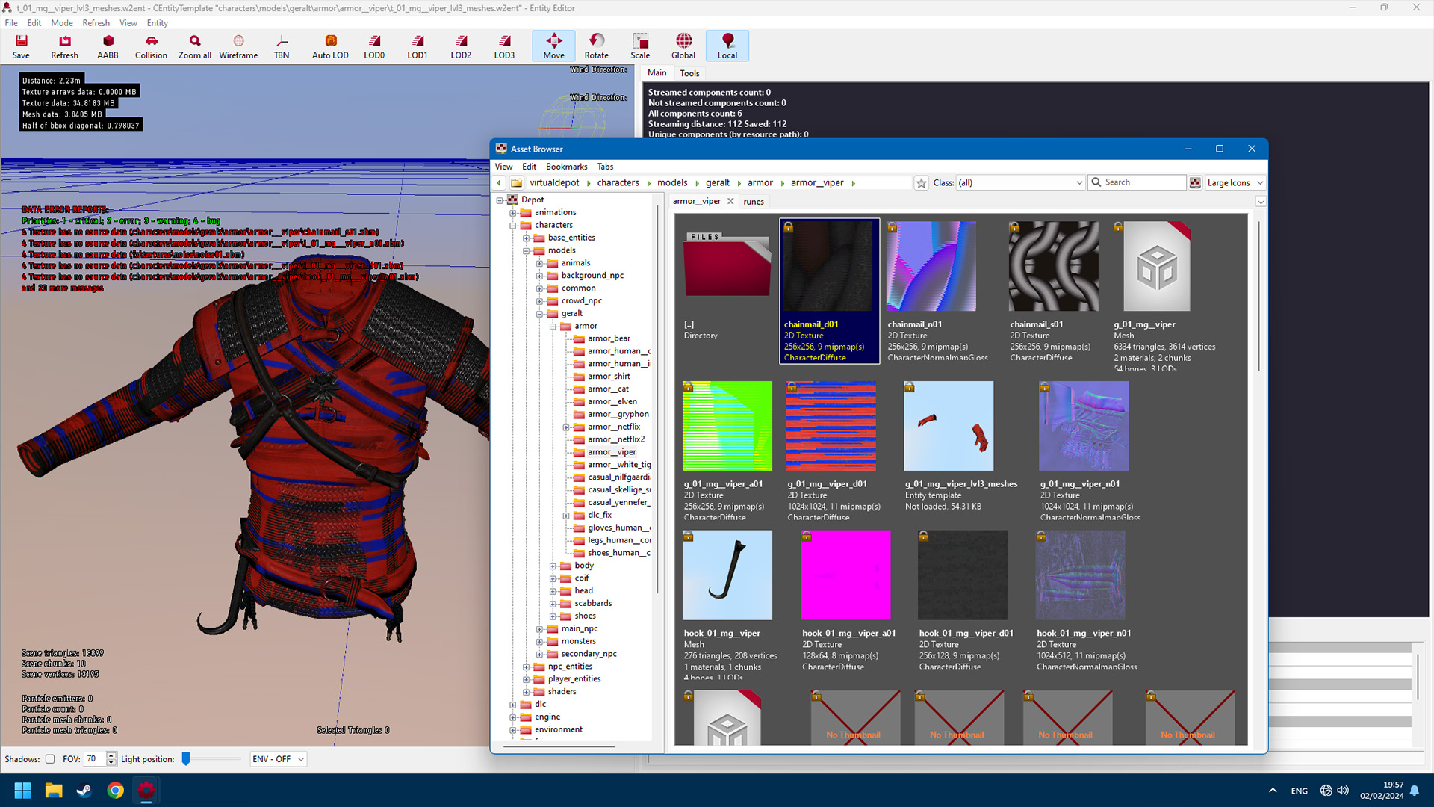Viewport: 1434px width, 807px height.
Task: Switch to LOD2 level
Action: coord(461,46)
